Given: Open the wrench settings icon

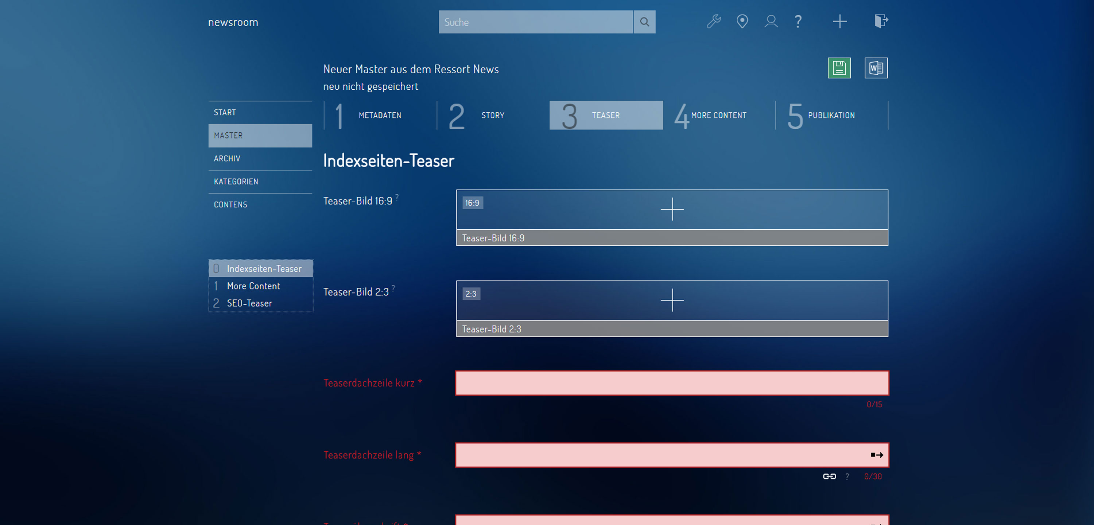Looking at the screenshot, I should pyautogui.click(x=714, y=21).
